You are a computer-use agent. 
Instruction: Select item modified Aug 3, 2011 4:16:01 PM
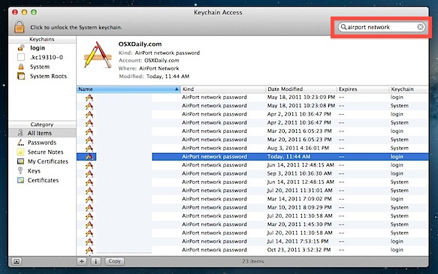click(252, 148)
